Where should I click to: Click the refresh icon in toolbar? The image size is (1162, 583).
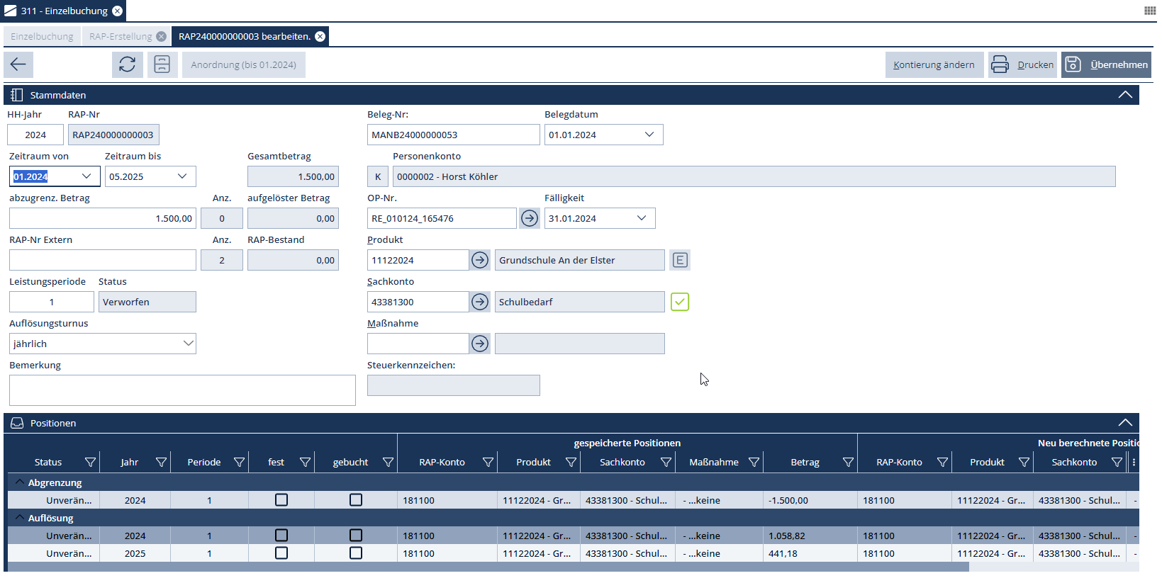point(127,64)
